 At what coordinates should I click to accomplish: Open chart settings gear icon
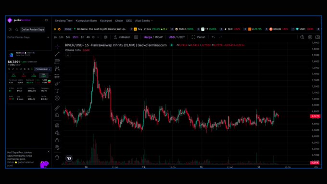click(310, 37)
